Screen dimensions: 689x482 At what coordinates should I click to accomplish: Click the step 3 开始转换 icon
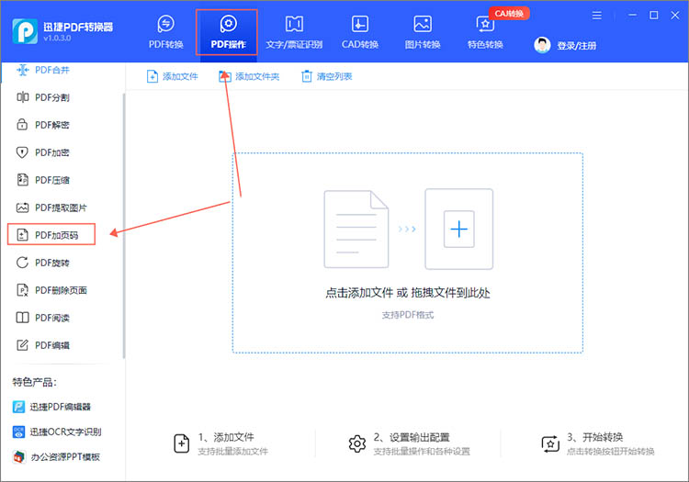[550, 443]
